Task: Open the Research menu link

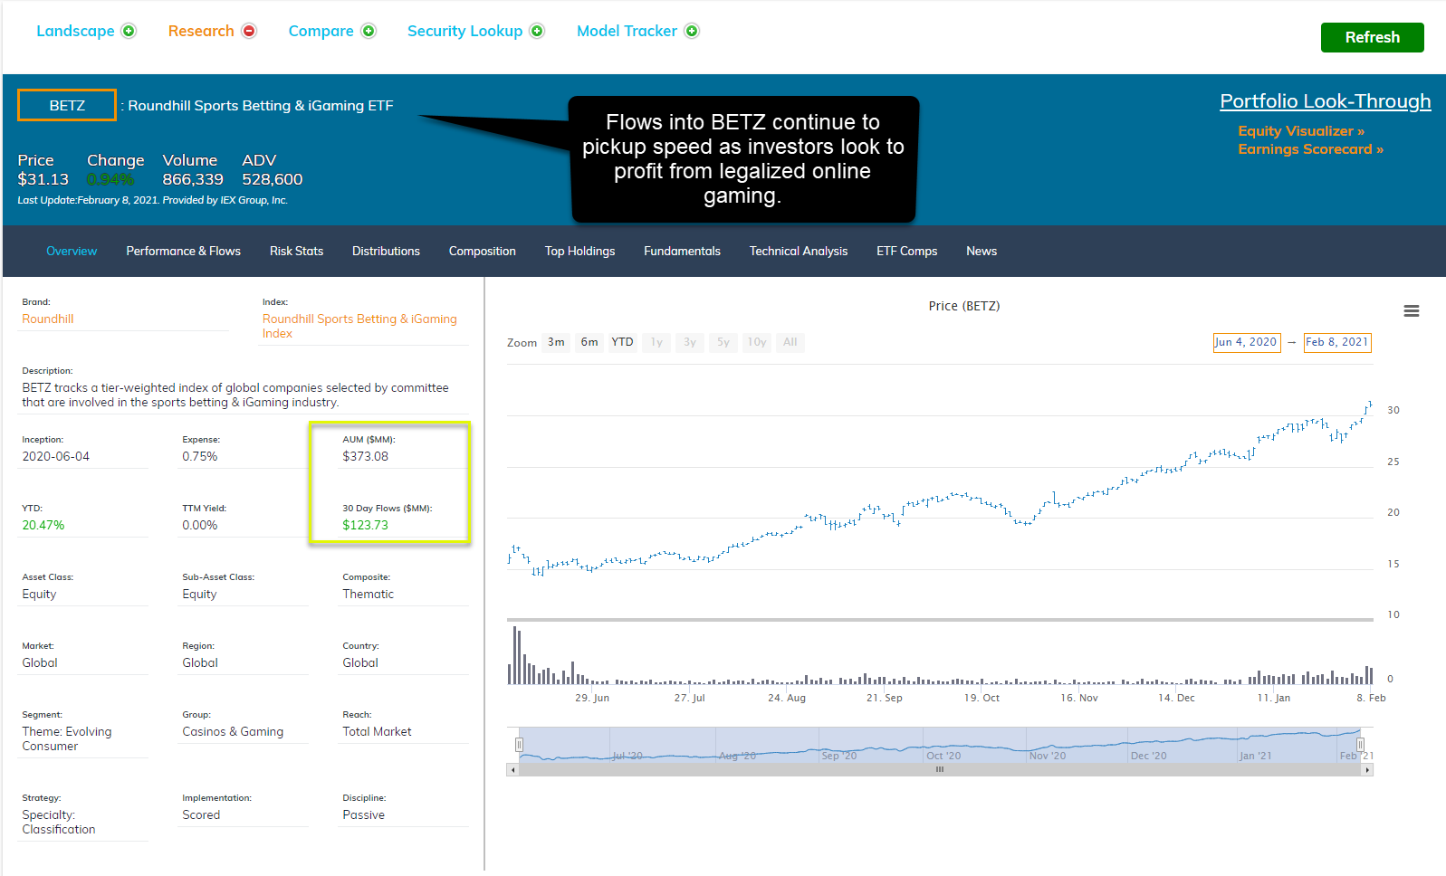Action: coord(201,31)
